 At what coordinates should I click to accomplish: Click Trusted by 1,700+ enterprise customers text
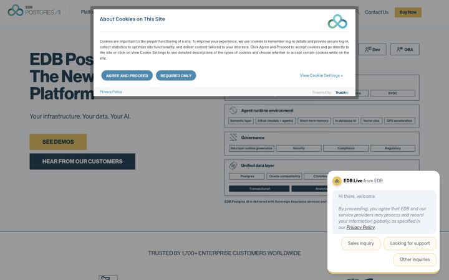(x=224, y=253)
